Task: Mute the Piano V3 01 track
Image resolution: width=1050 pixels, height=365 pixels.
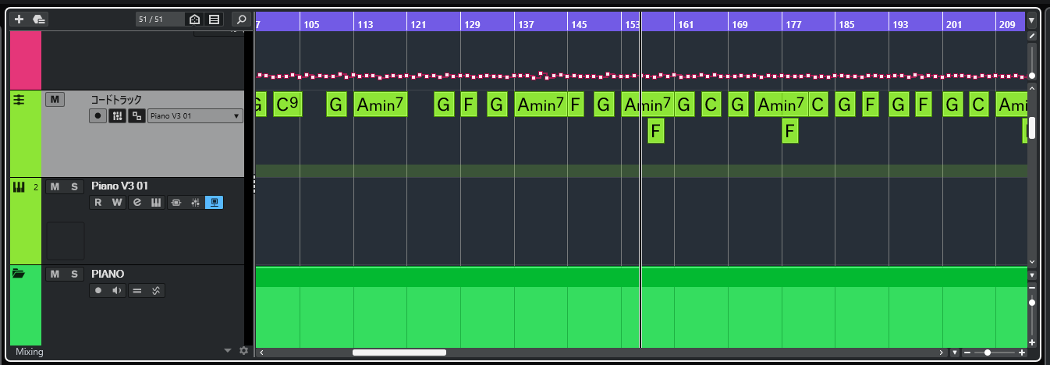Action: [x=55, y=186]
